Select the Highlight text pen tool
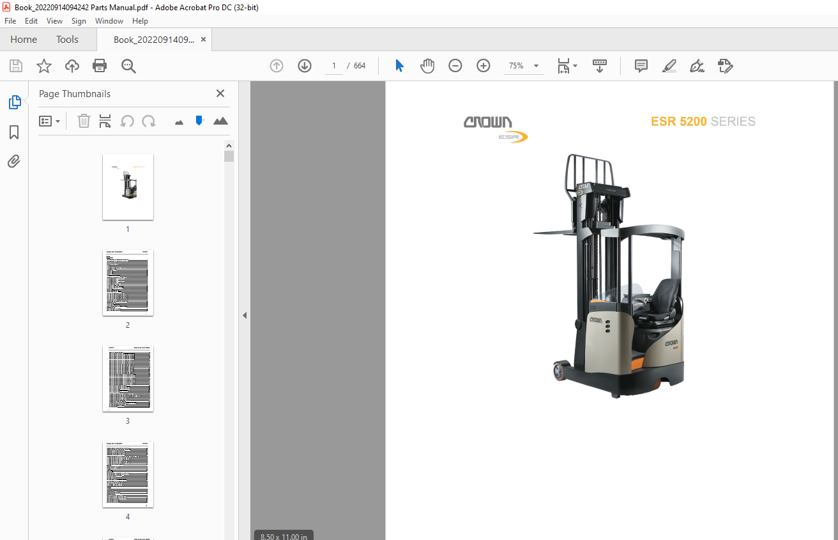Image resolution: width=838 pixels, height=540 pixels. click(x=669, y=66)
